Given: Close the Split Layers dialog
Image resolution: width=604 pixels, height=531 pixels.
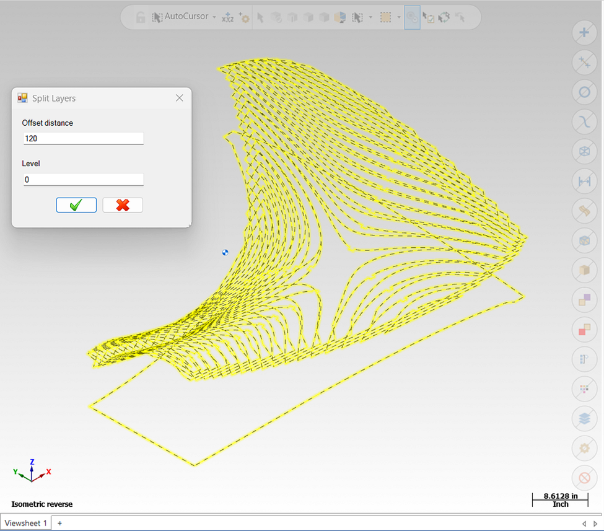Looking at the screenshot, I should pos(180,98).
